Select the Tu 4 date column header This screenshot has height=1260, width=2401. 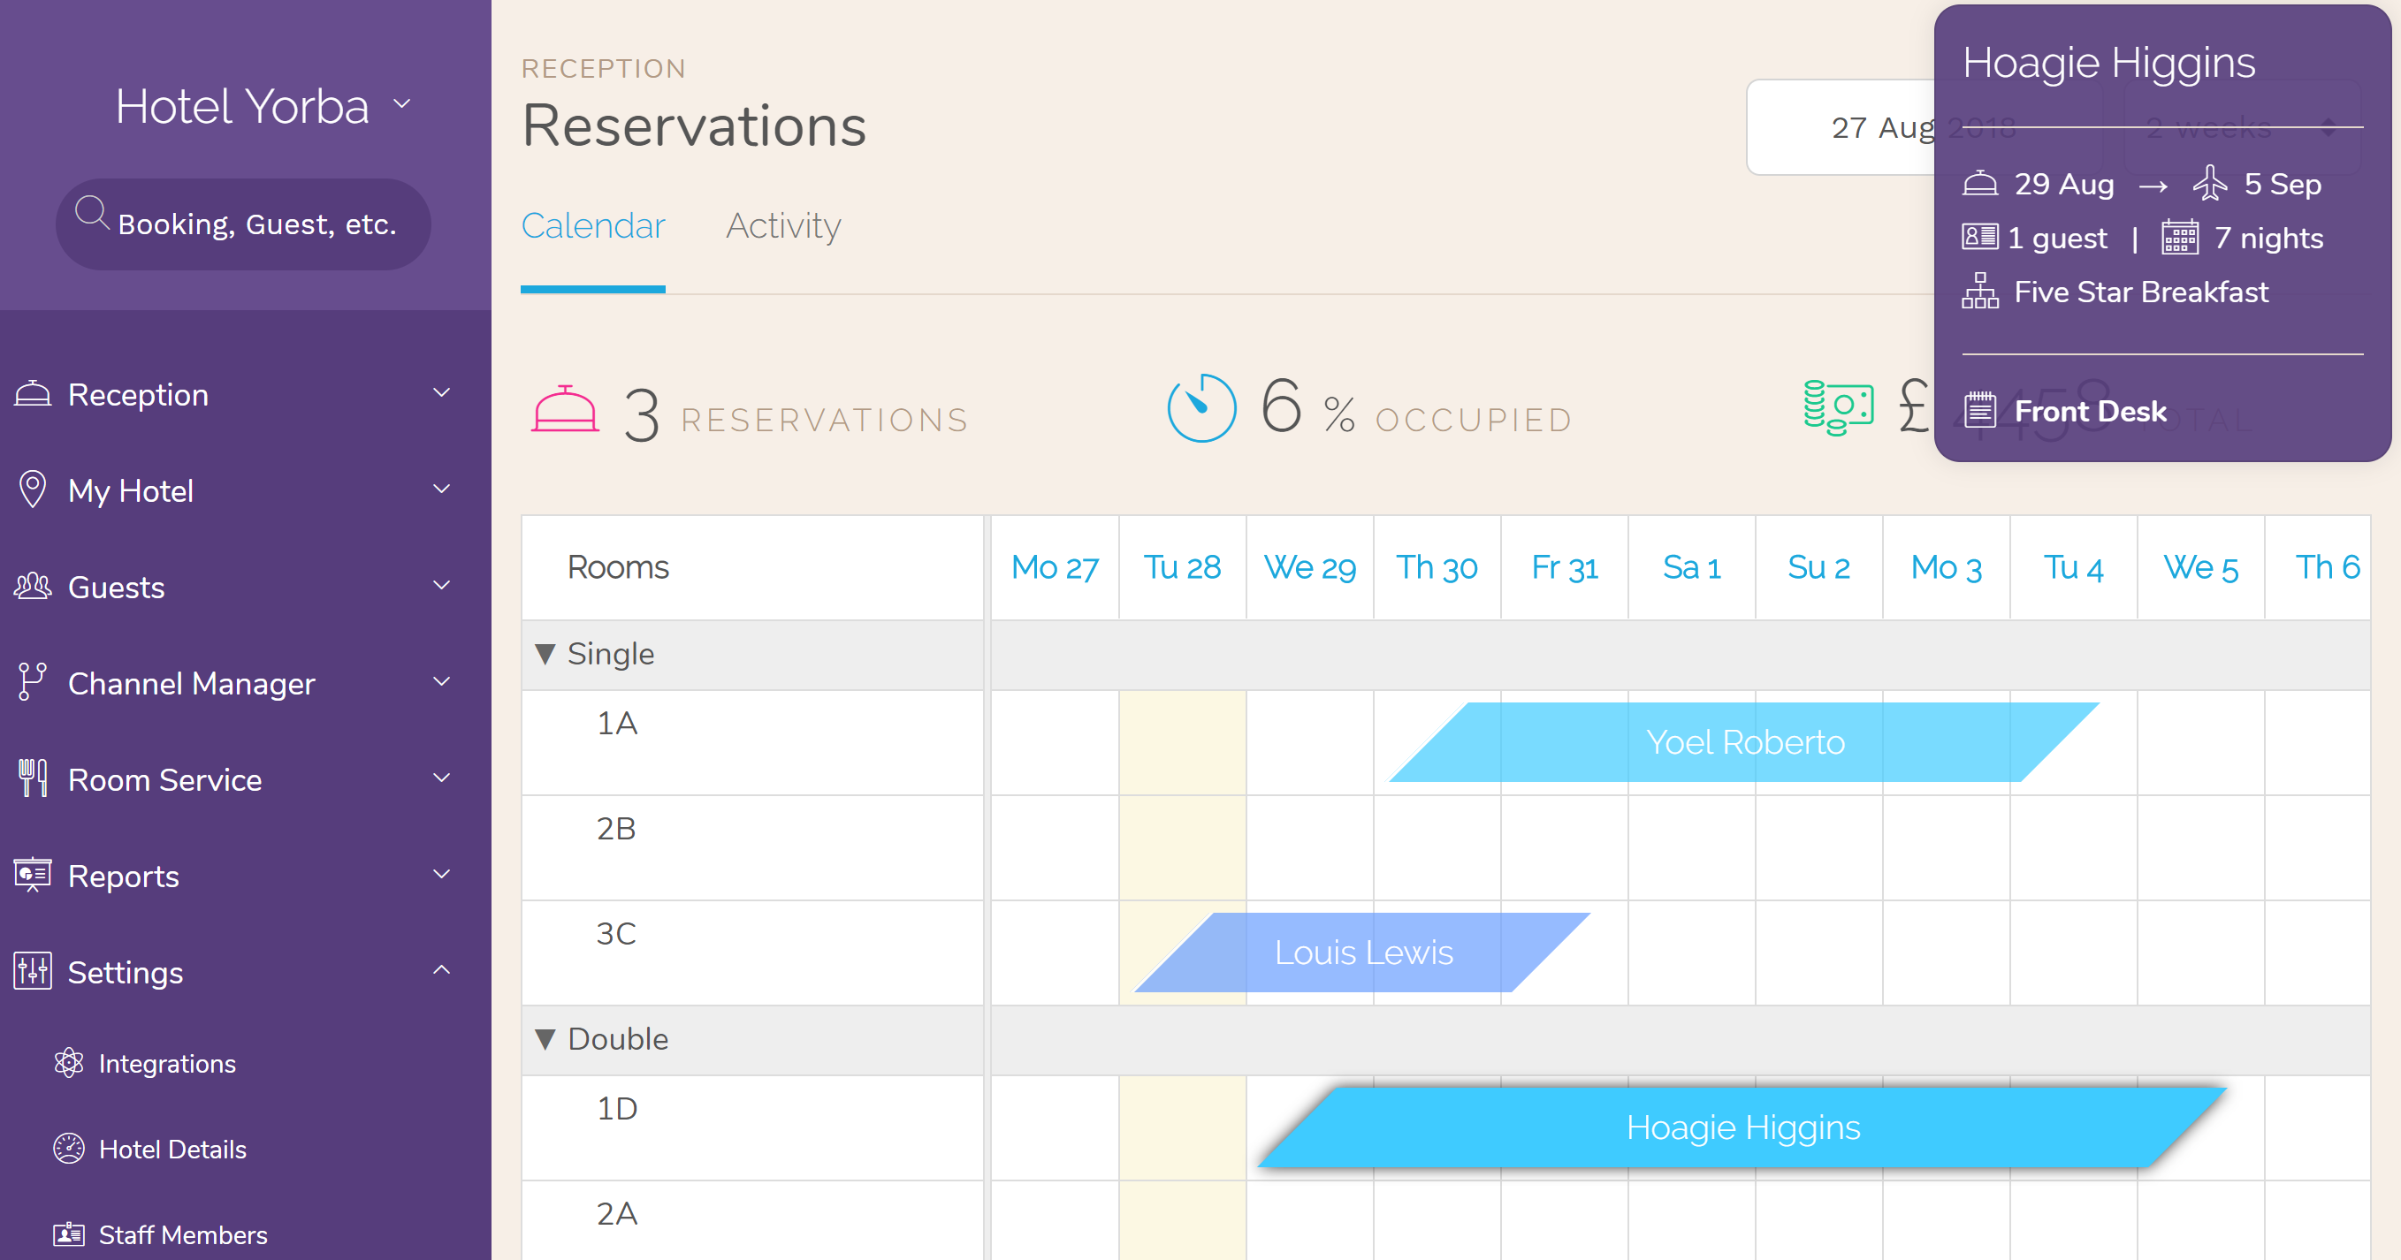click(2073, 566)
